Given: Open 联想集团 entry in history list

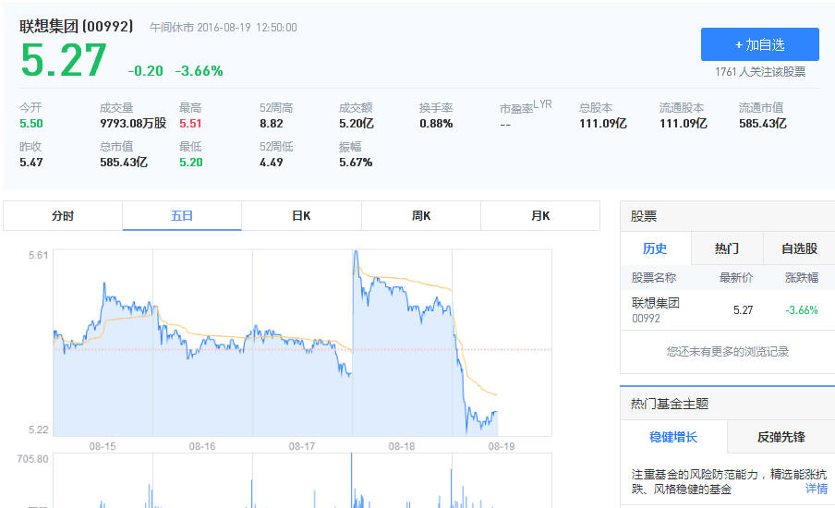Looking at the screenshot, I should pos(656,303).
